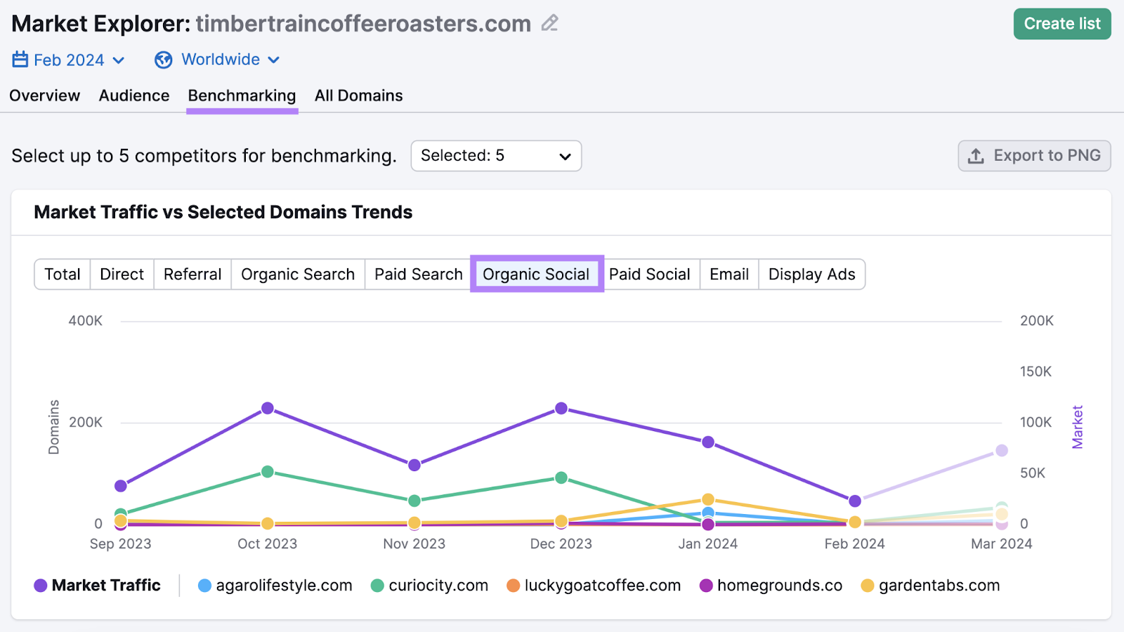Screen dimensions: 1124x632
Task: Click the Export to PNG button
Action: tap(1034, 156)
